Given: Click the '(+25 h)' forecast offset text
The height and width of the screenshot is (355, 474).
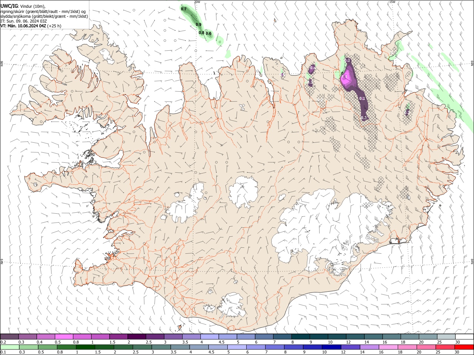Looking at the screenshot, I should [54, 26].
